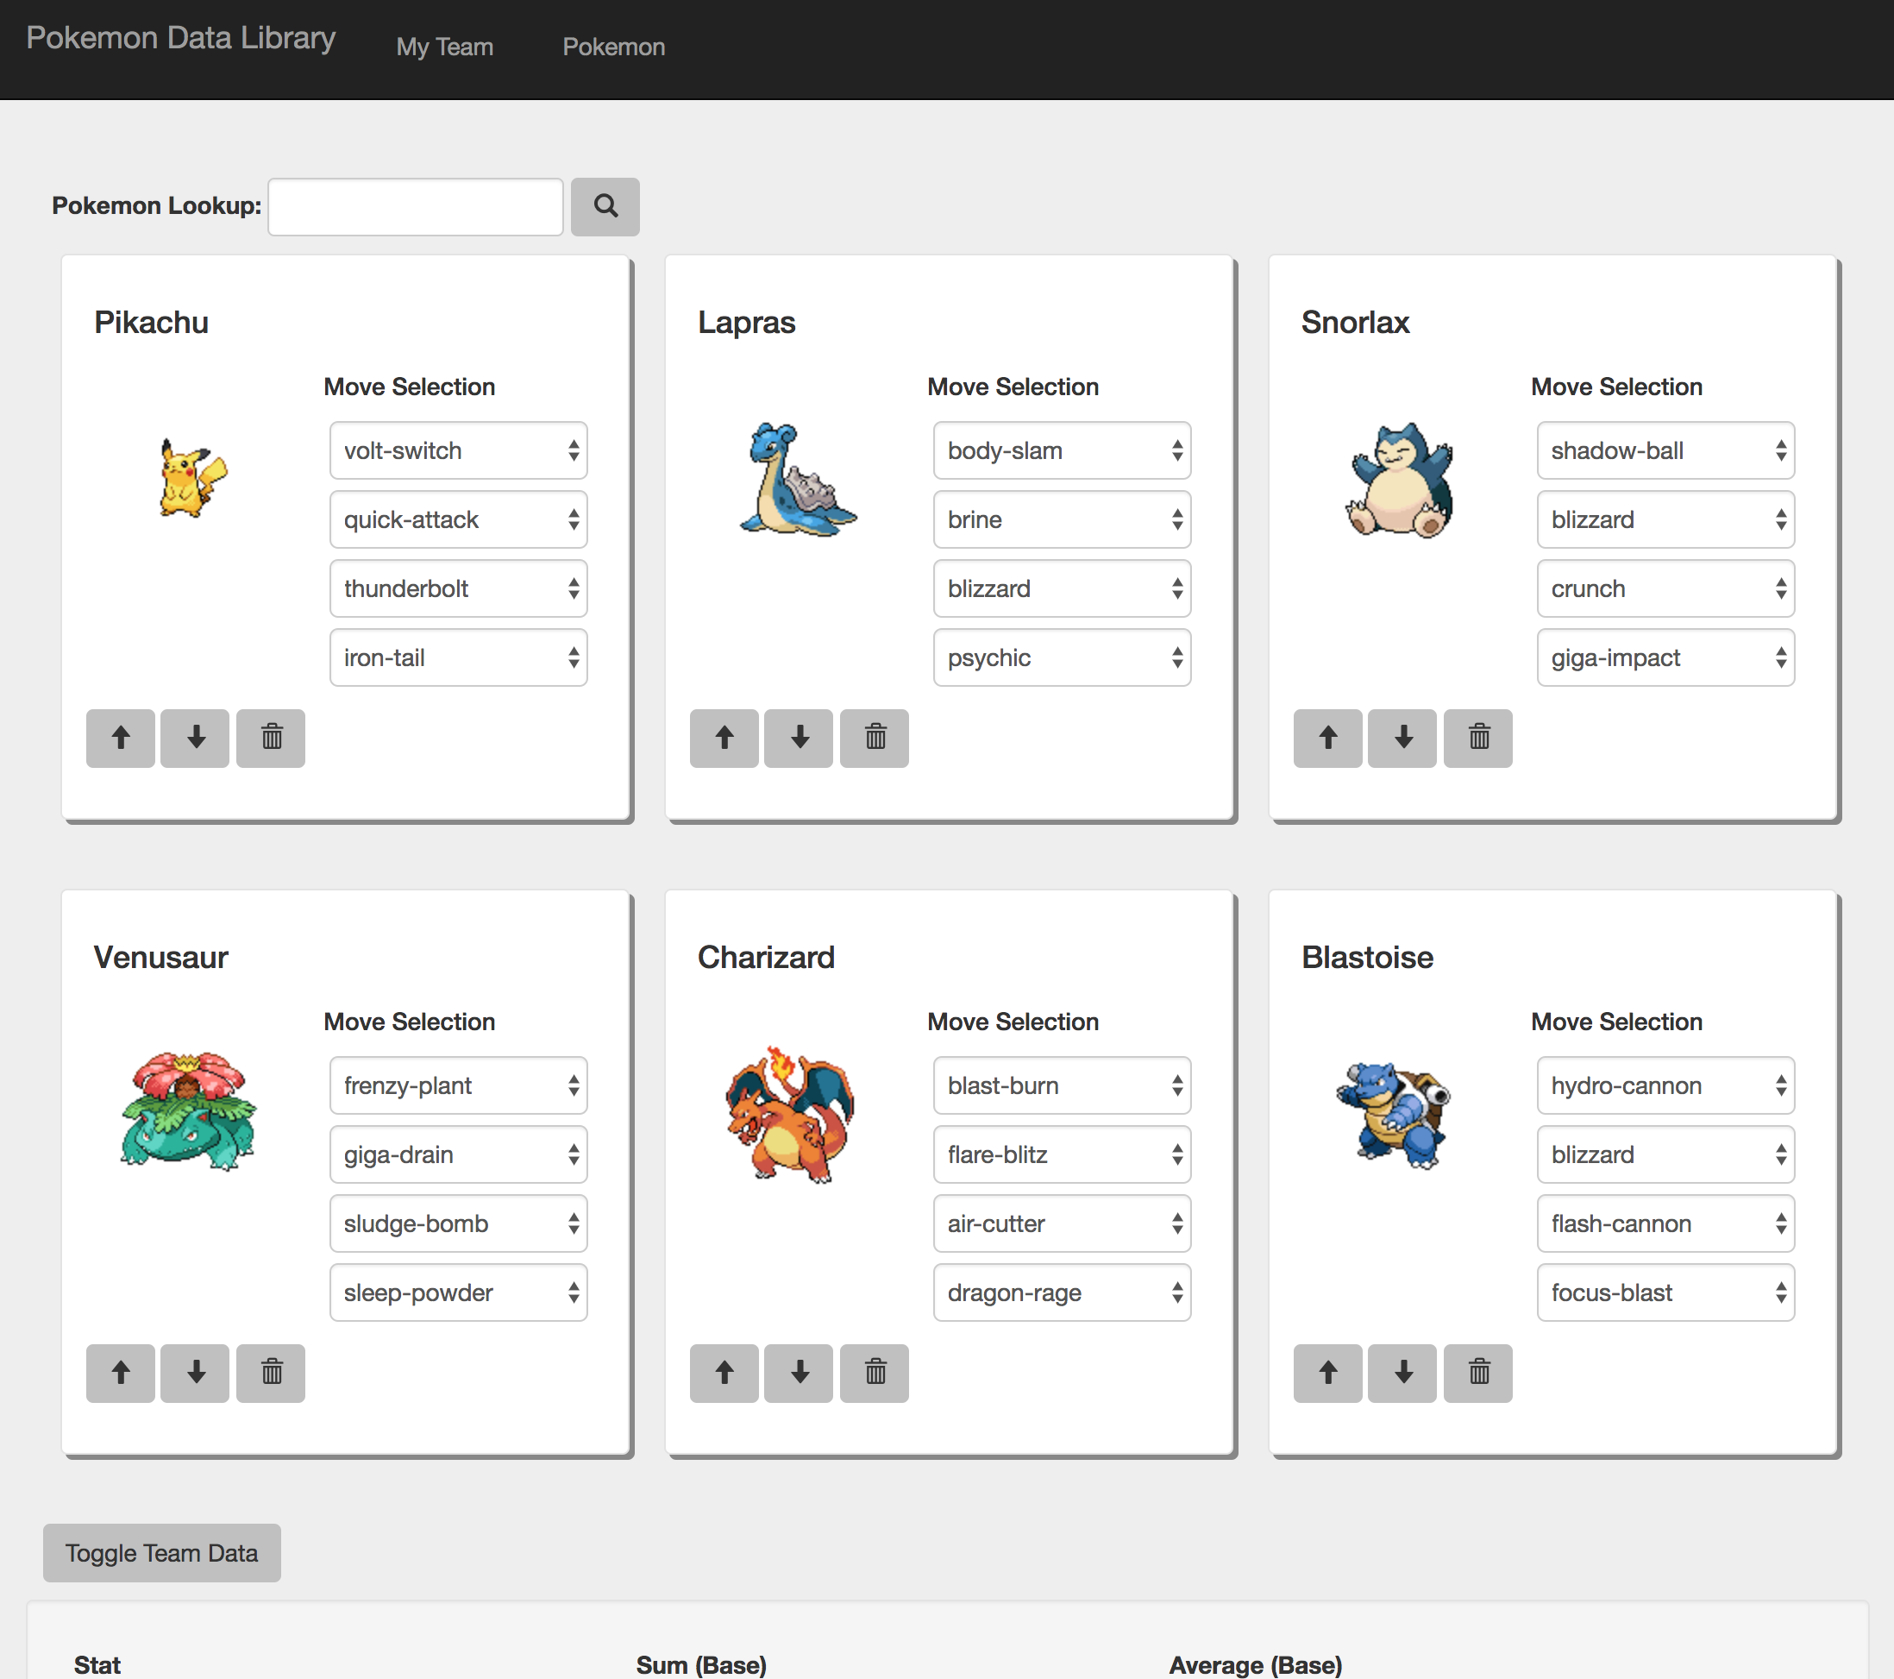Click the Pokemon Lookup input field
Viewport: 1894px width, 1679px height.
[413, 206]
